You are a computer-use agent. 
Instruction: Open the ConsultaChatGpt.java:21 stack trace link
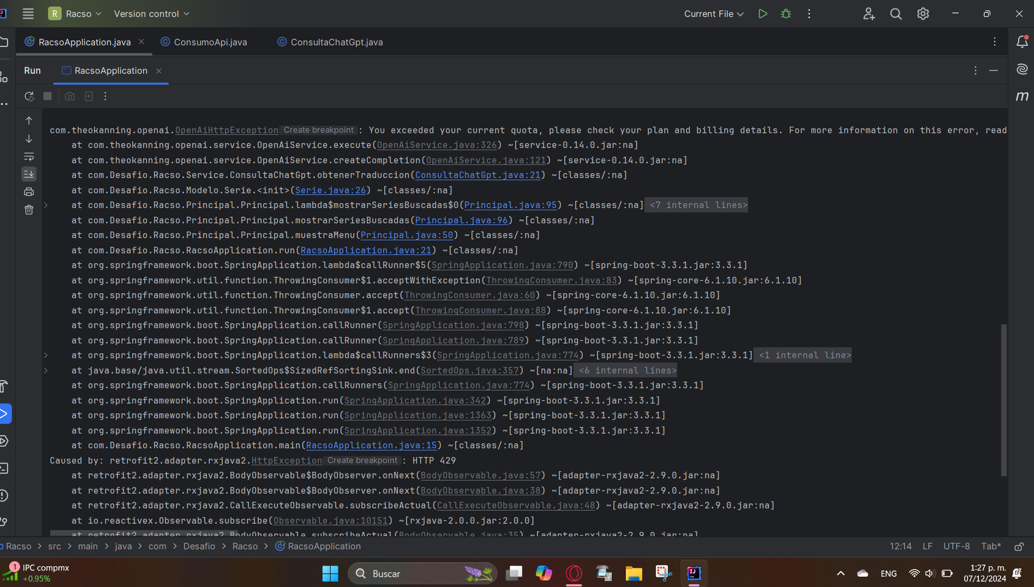[477, 175]
